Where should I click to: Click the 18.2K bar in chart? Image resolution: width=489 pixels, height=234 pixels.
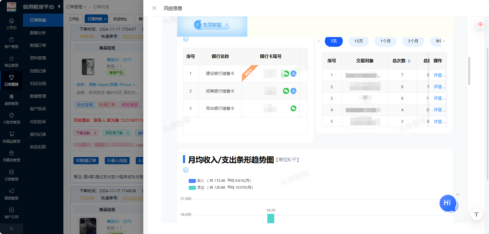pyautogui.click(x=271, y=218)
